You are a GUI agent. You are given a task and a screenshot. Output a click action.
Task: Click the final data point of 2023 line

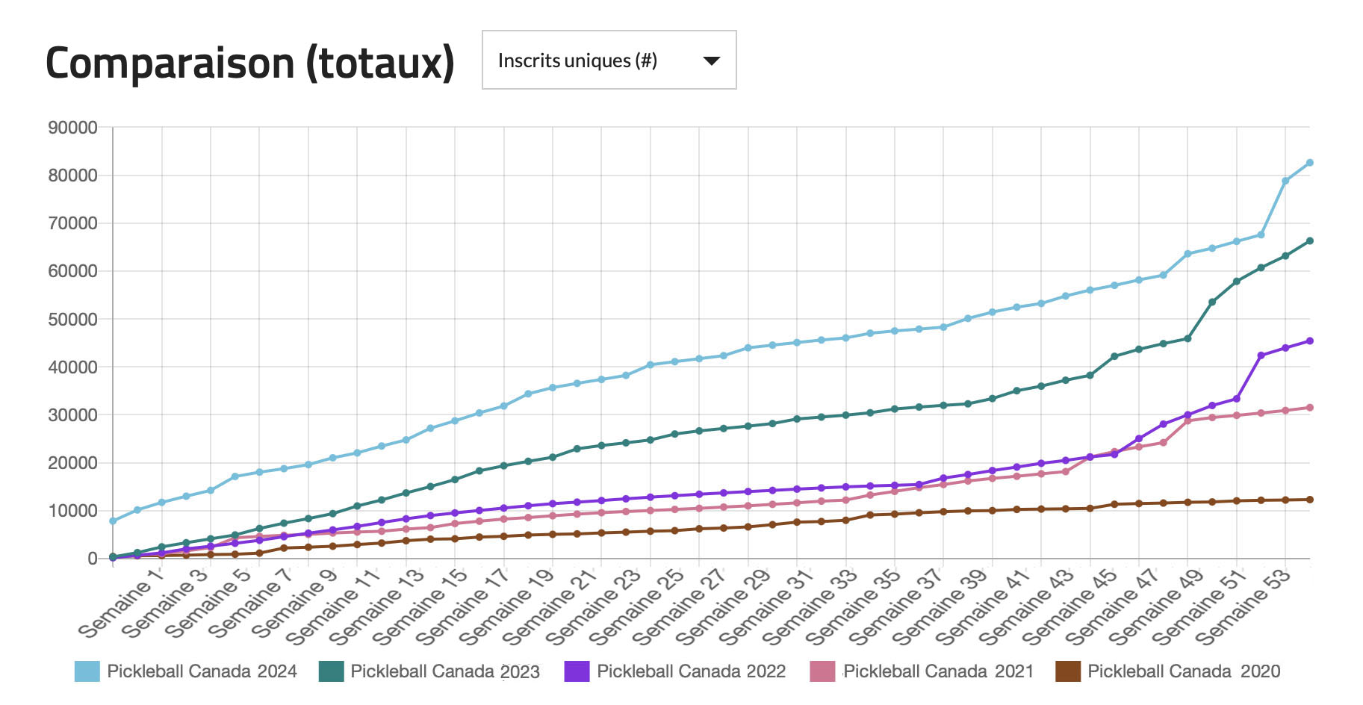pyautogui.click(x=1309, y=241)
